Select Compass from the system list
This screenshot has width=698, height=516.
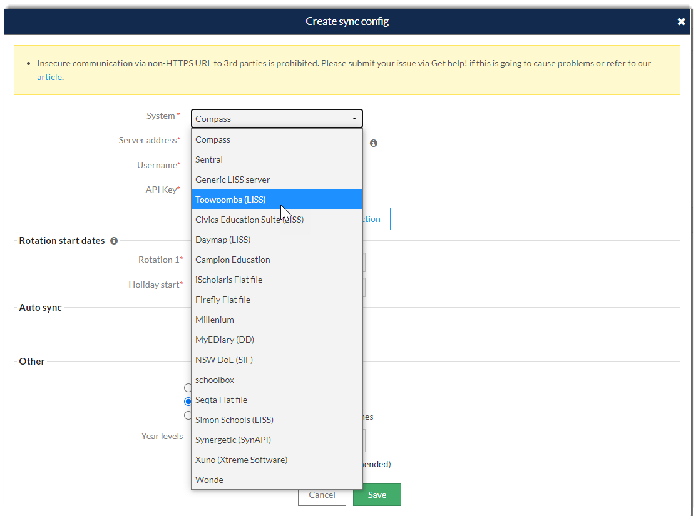point(277,139)
